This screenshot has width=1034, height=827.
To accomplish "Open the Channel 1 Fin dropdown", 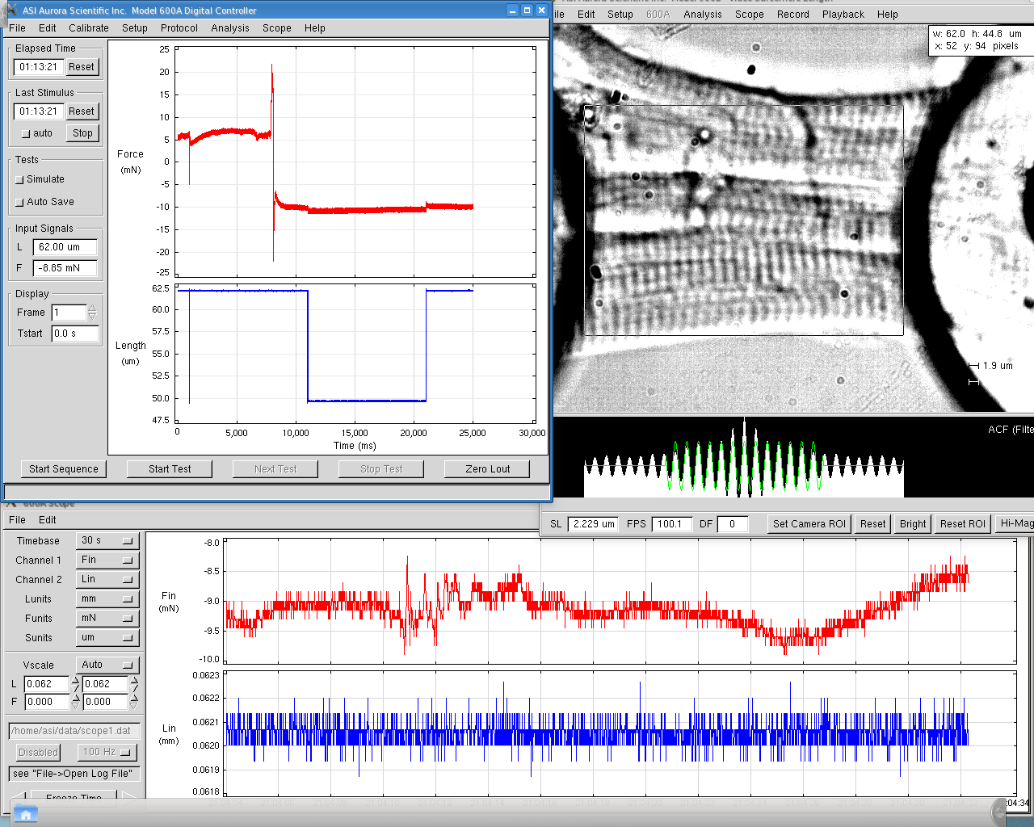I will pos(107,560).
